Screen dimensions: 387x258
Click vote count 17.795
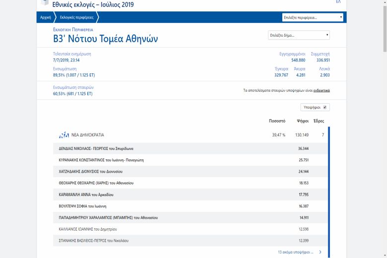click(304, 194)
